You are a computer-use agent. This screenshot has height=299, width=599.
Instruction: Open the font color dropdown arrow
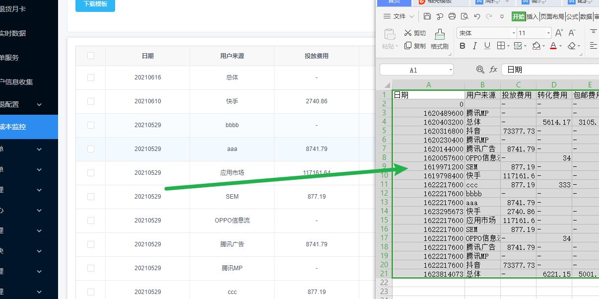[560, 46]
